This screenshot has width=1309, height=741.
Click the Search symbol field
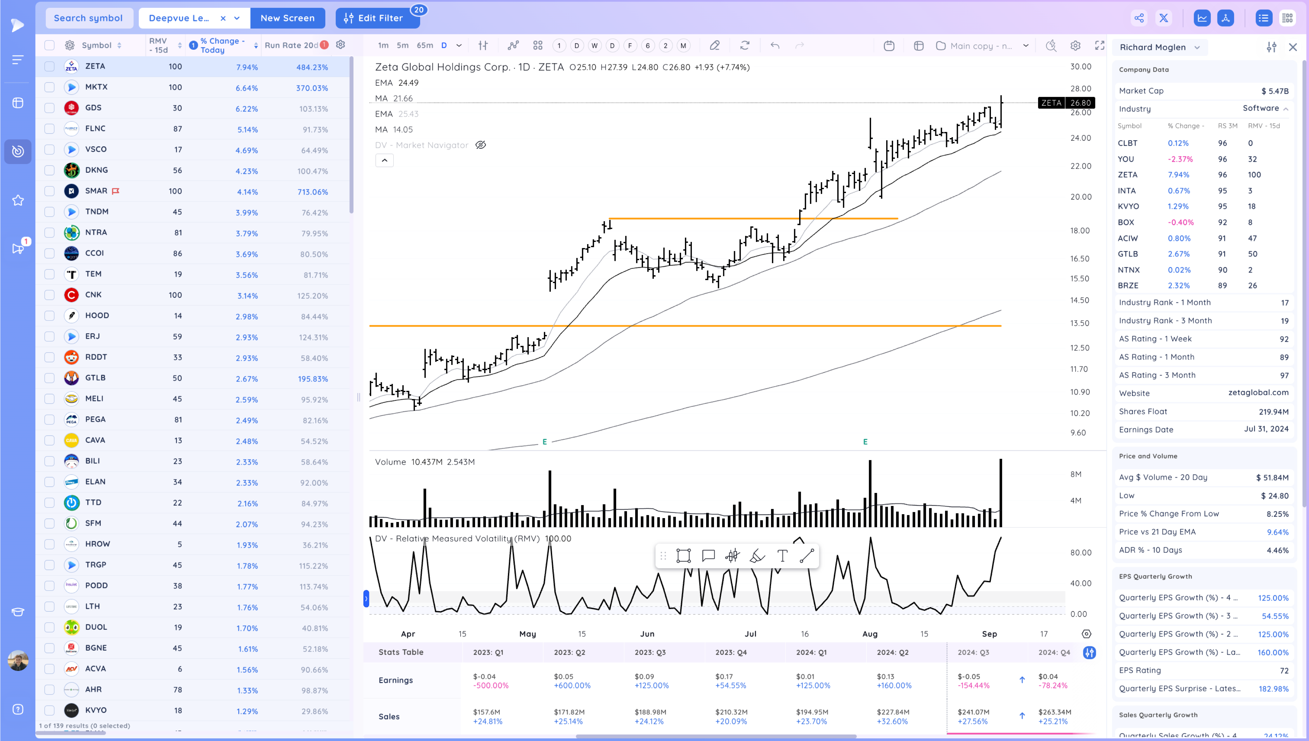click(89, 18)
